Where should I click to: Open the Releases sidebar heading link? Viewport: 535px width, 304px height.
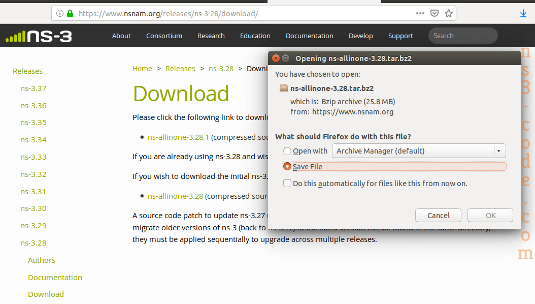27,71
